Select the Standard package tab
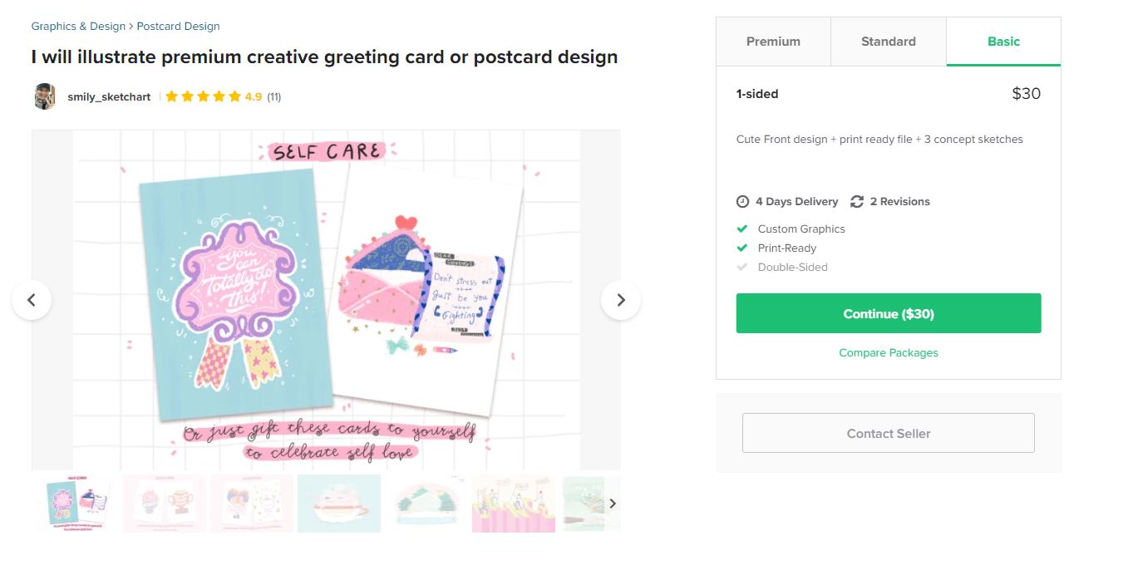1128x575 pixels. pyautogui.click(x=889, y=42)
